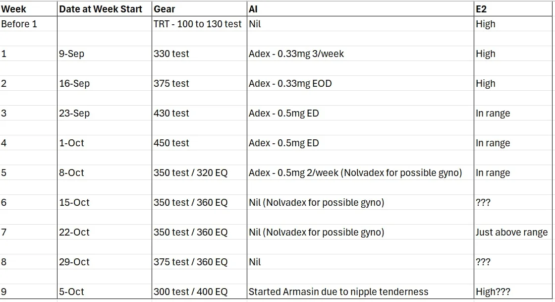Click the 23-Sep date cell
Viewport: 555px width, 302px height.
(x=105, y=113)
